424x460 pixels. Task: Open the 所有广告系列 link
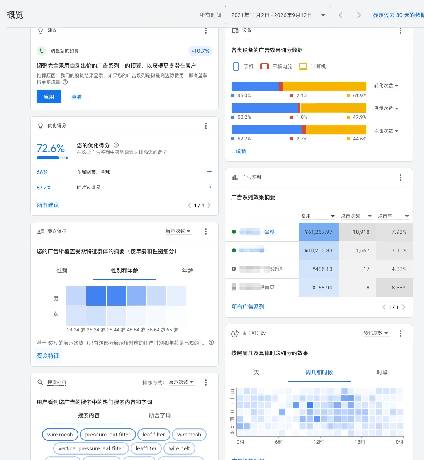[248, 307]
